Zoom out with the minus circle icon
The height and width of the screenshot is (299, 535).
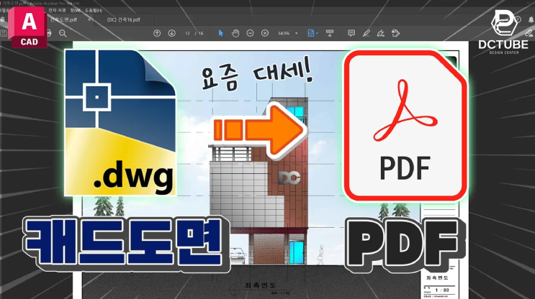250,33
